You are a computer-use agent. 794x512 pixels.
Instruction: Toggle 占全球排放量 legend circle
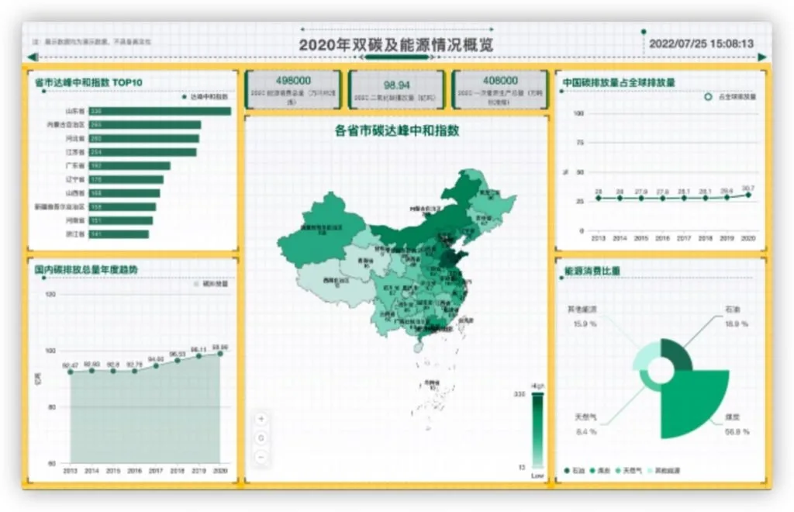pyautogui.click(x=708, y=97)
